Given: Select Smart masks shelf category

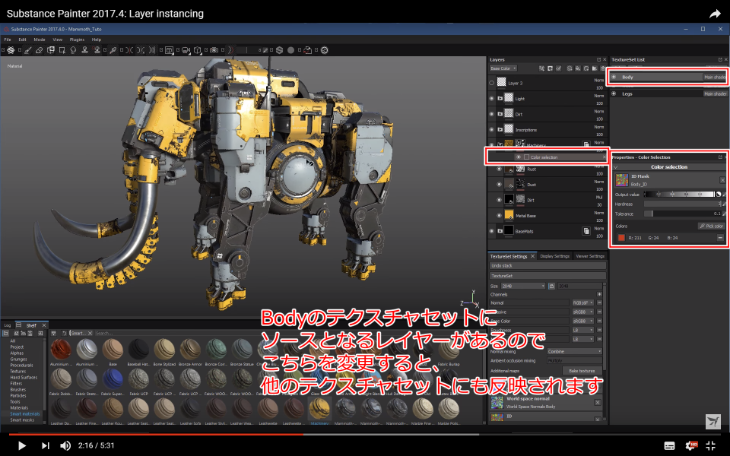Looking at the screenshot, I should tap(22, 420).
